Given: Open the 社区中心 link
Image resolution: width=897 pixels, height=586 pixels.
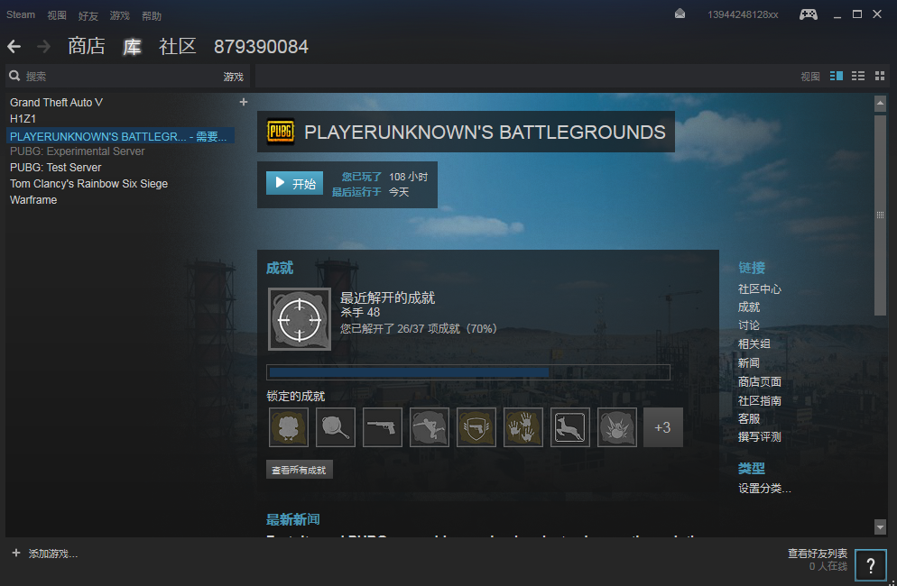Looking at the screenshot, I should 759,288.
